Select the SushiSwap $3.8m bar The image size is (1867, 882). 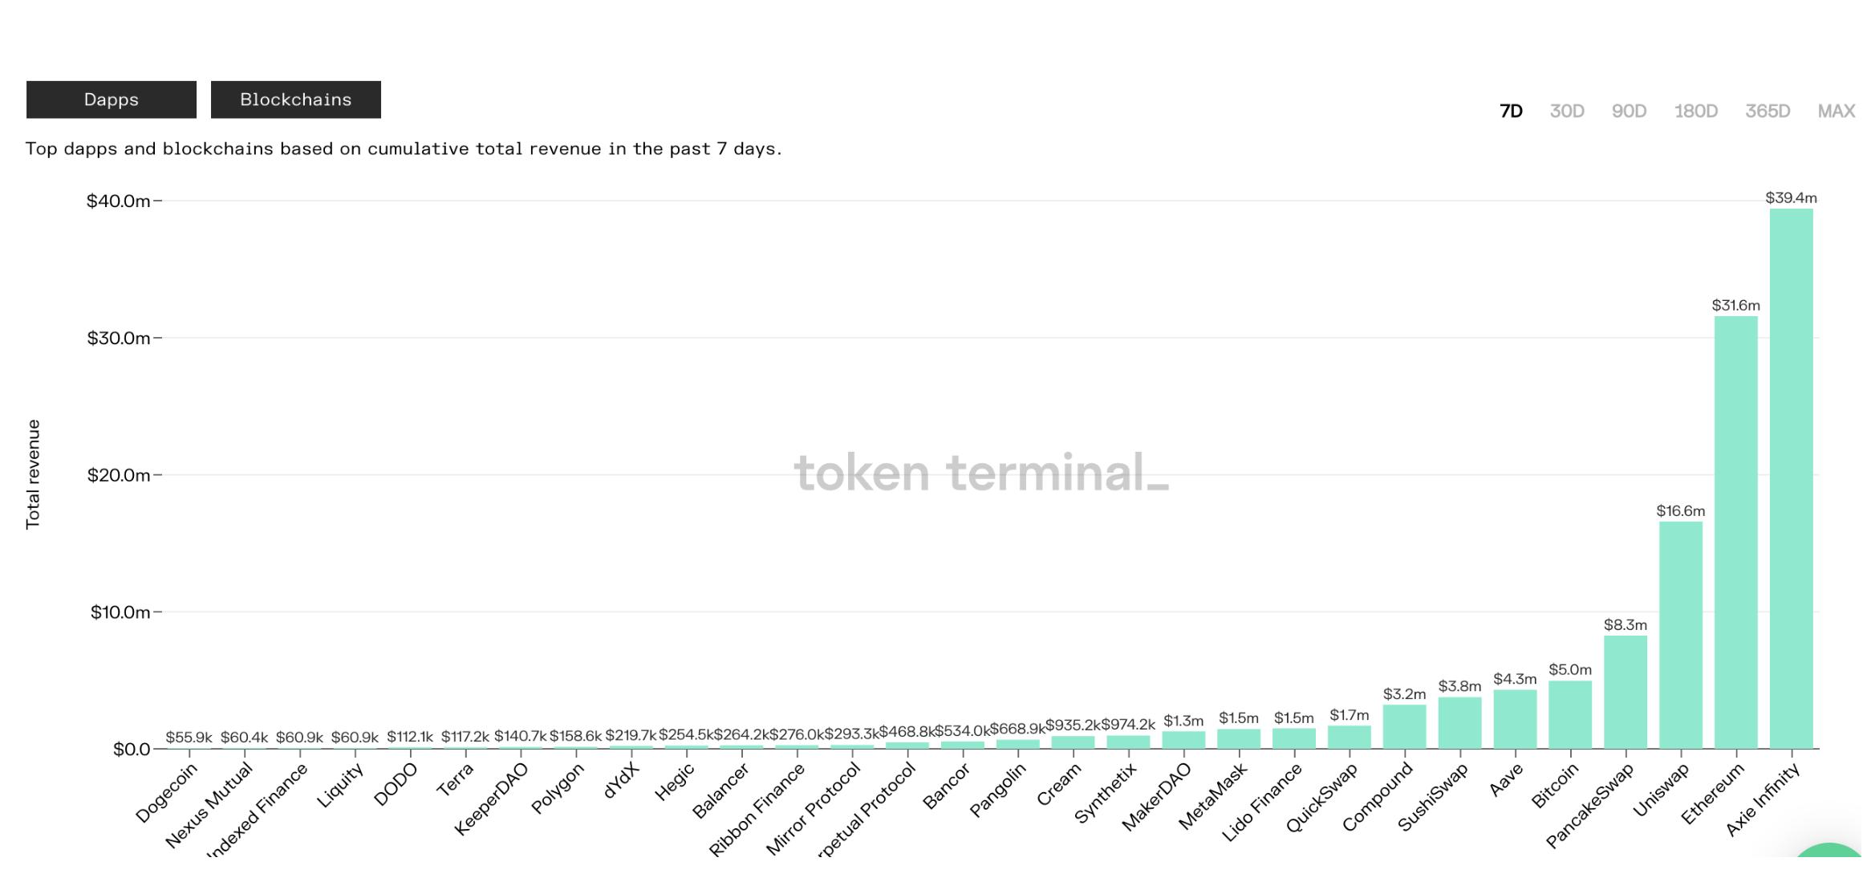pos(1459,723)
